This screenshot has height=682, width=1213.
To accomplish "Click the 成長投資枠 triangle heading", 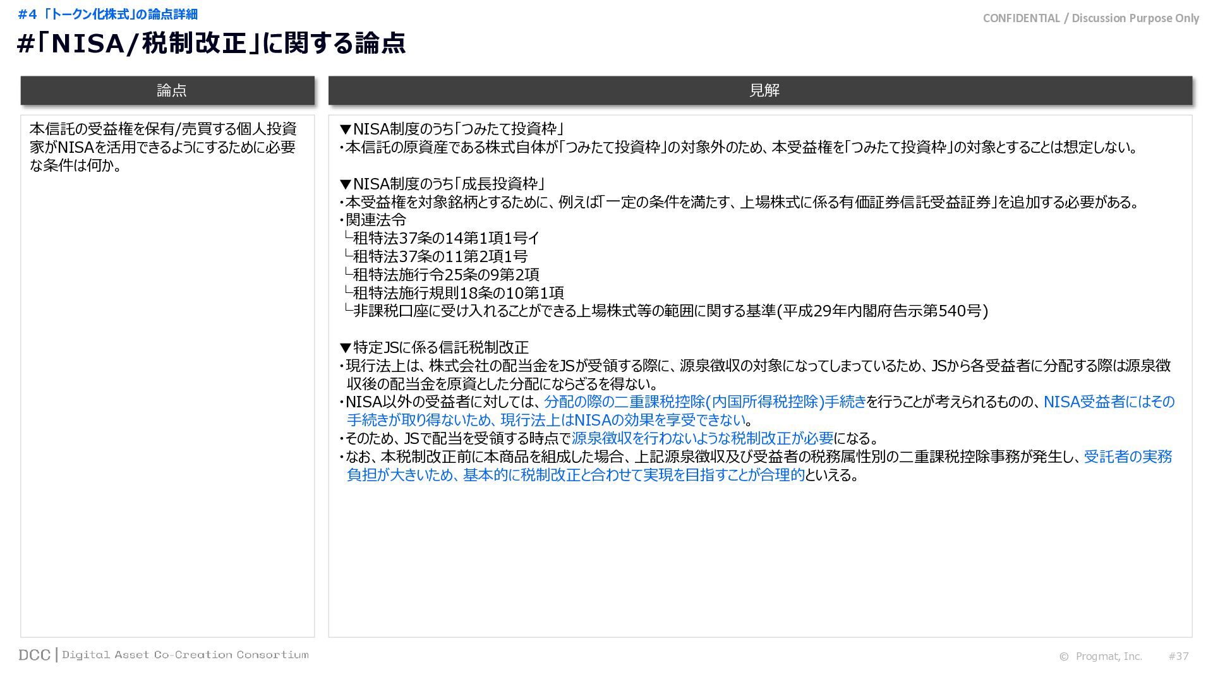I will point(442,184).
